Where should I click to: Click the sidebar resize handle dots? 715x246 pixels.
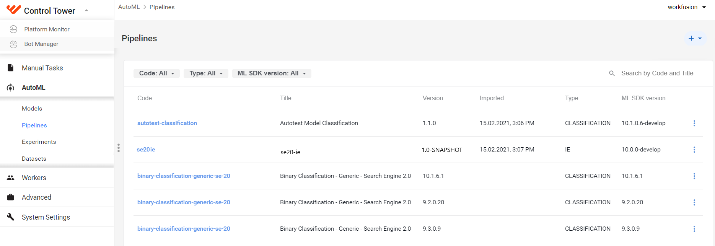(x=119, y=148)
